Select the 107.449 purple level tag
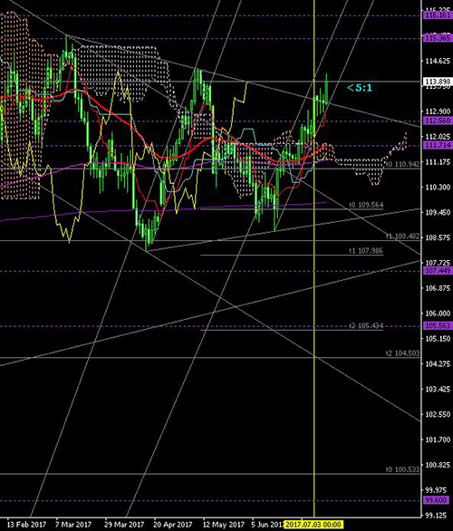This screenshot has width=453, height=531. pyautogui.click(x=438, y=271)
